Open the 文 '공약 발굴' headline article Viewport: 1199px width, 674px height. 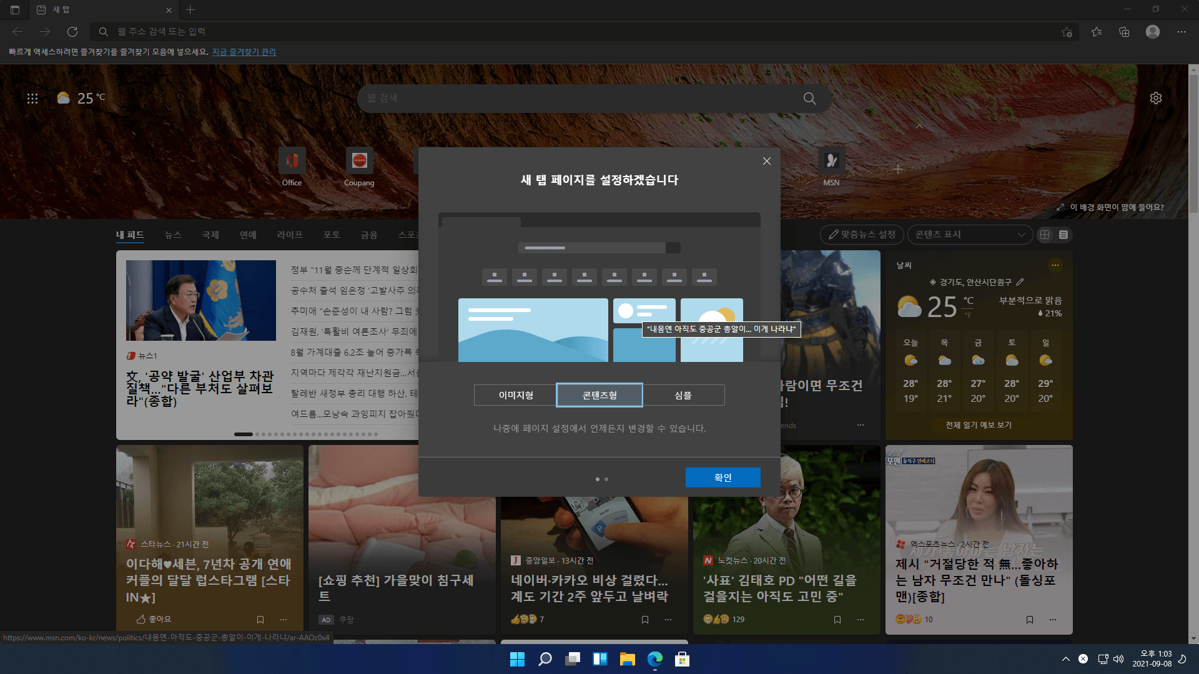click(200, 388)
